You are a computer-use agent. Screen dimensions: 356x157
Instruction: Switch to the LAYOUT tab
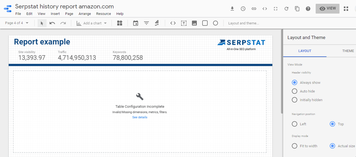[305, 51]
